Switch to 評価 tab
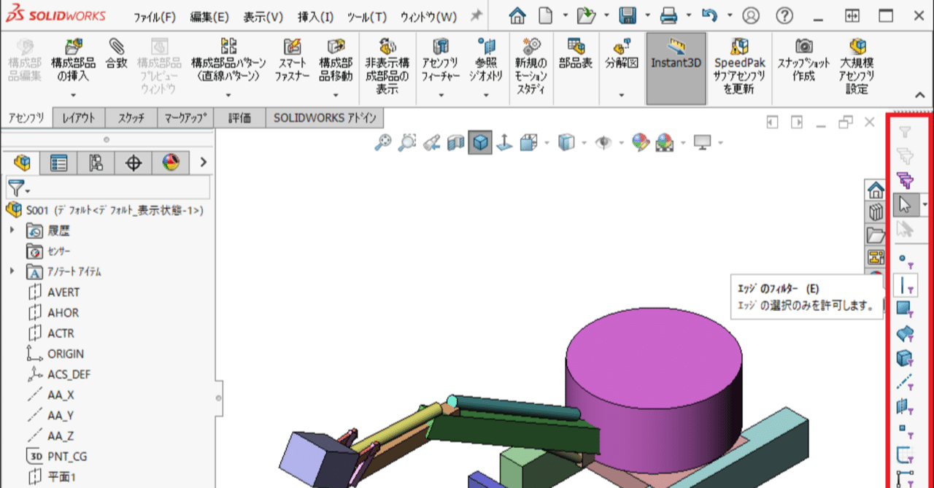Screen dimensions: 934x488 pyautogui.click(x=239, y=118)
